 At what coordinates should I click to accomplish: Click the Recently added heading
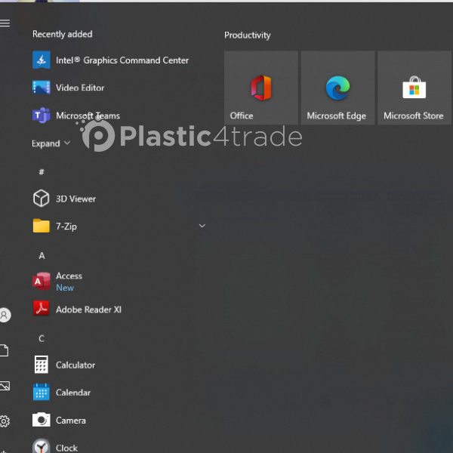[63, 34]
